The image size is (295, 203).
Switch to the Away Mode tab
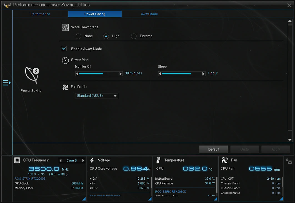click(149, 14)
